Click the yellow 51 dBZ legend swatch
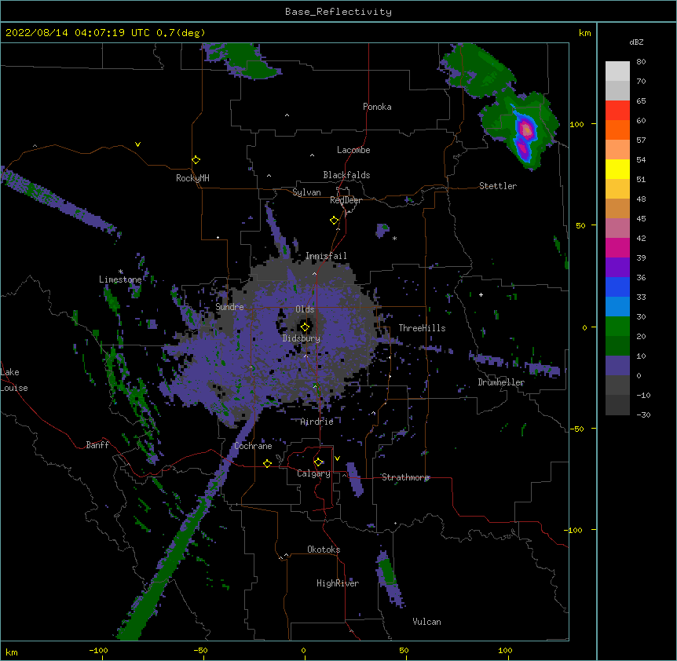Image resolution: width=677 pixels, height=661 pixels. coord(617,169)
